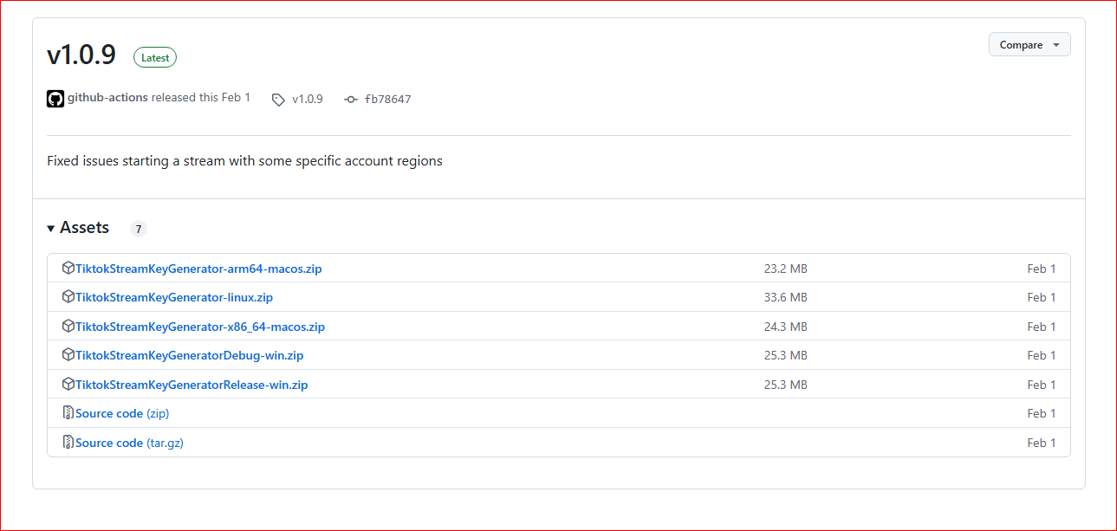Click zip file icon for Source code (zip)
This screenshot has width=1117, height=531.
[68, 413]
